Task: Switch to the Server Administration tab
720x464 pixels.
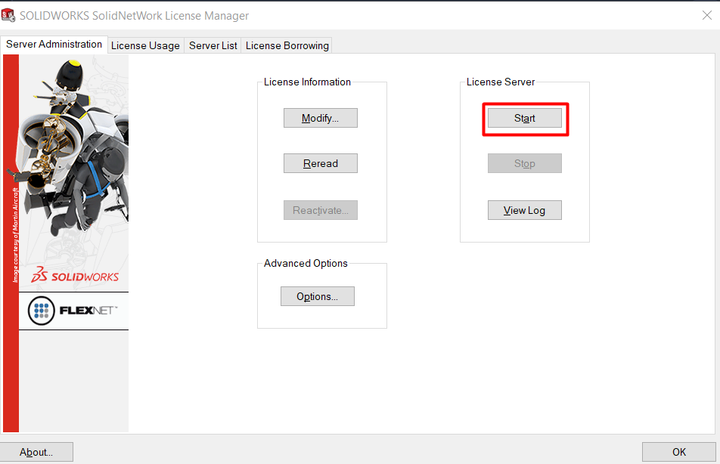Action: 54,45
